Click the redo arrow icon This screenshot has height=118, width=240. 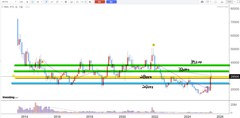85,2
